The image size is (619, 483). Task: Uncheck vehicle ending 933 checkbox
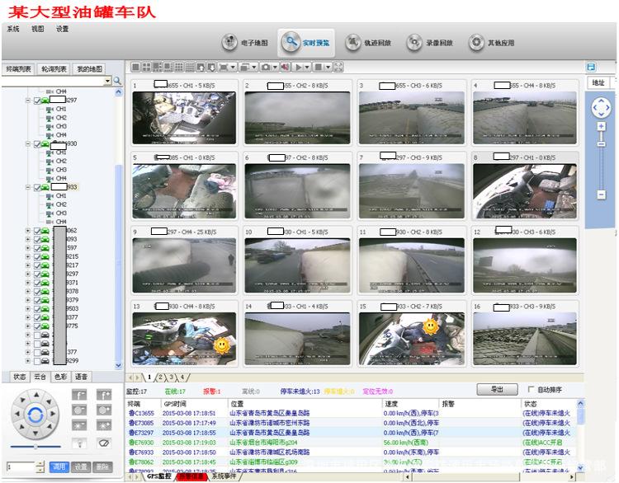pyautogui.click(x=37, y=187)
